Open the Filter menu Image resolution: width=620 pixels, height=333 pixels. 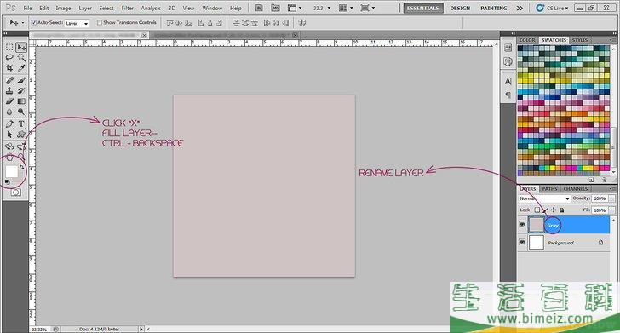(128, 8)
